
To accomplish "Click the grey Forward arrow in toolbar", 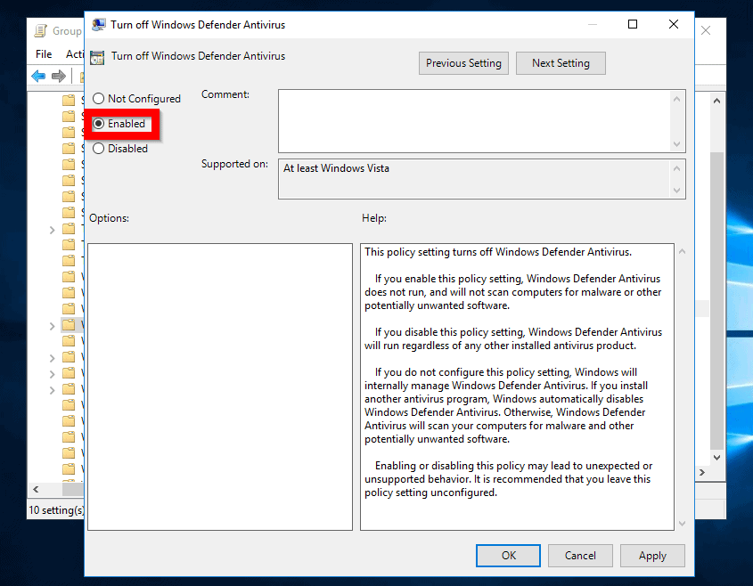I will (x=59, y=77).
